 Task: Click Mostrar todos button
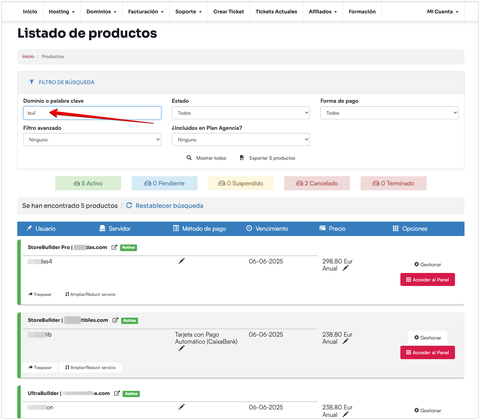tap(206, 158)
